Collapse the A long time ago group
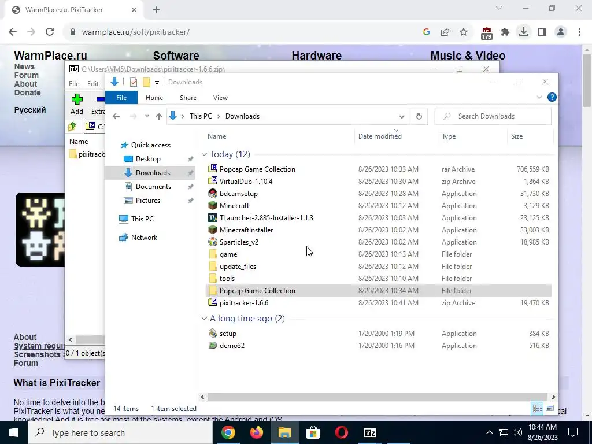Viewport: 592px width, 444px height. [204, 319]
